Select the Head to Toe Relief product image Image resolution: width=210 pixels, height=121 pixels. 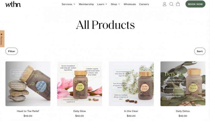coord(28,84)
